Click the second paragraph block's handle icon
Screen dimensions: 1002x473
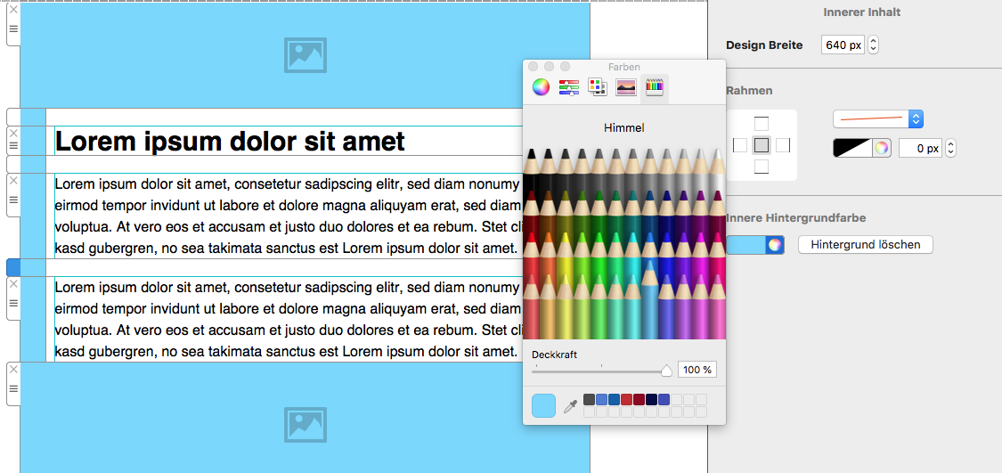(x=13, y=302)
